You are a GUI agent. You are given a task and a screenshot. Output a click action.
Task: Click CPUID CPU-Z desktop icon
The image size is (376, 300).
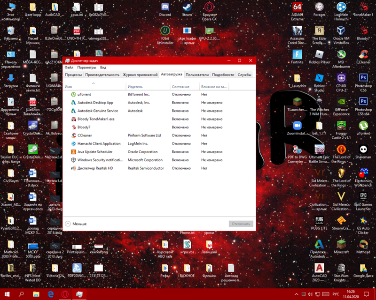point(341,78)
